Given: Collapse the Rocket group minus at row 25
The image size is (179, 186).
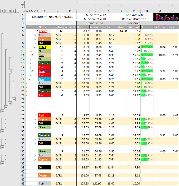Looking at the screenshot, I should click(x=2, y=111).
